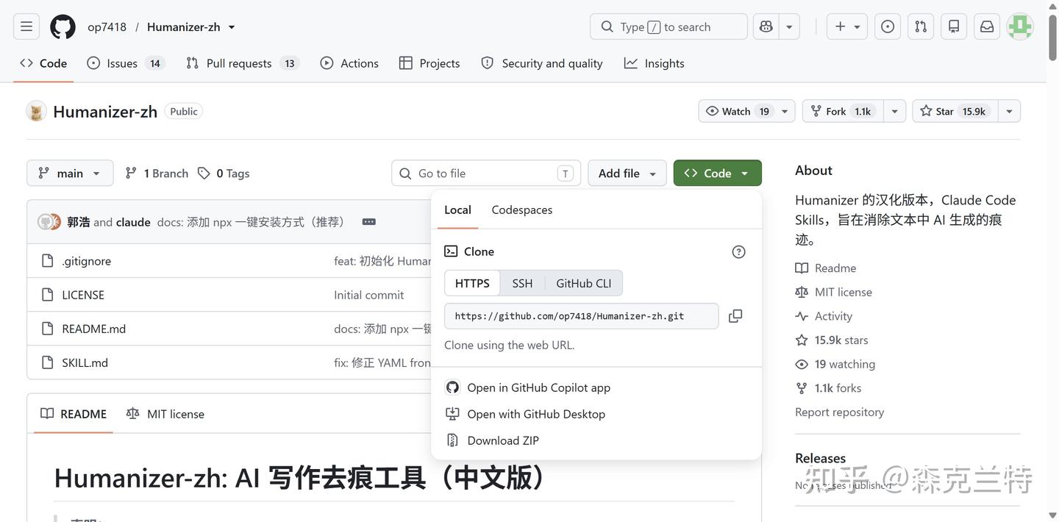1059x522 pixels.
Task: Toggle the green Code dropdown button
Action: point(718,173)
